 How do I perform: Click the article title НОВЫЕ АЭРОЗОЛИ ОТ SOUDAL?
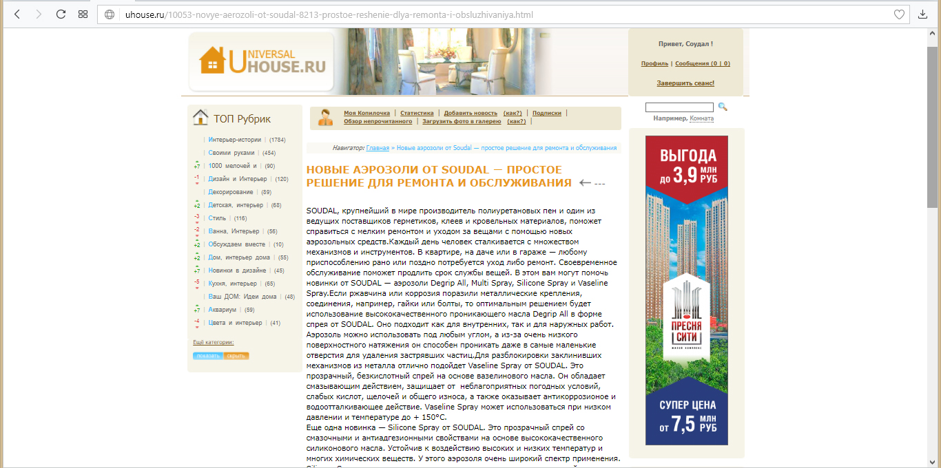pyautogui.click(x=439, y=176)
